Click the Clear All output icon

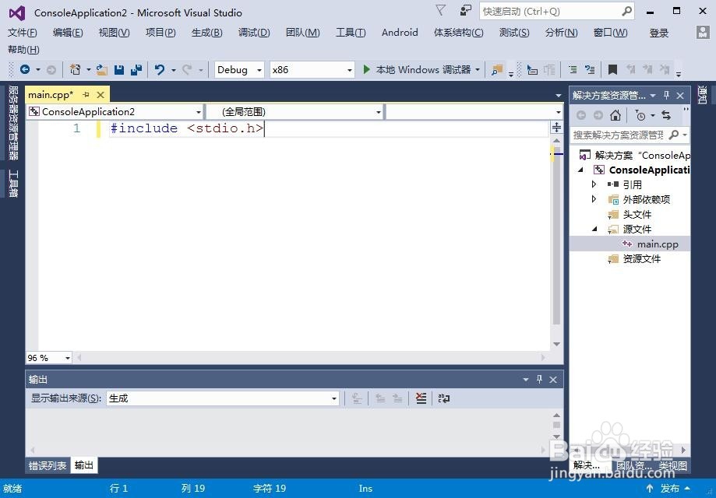[x=421, y=398]
